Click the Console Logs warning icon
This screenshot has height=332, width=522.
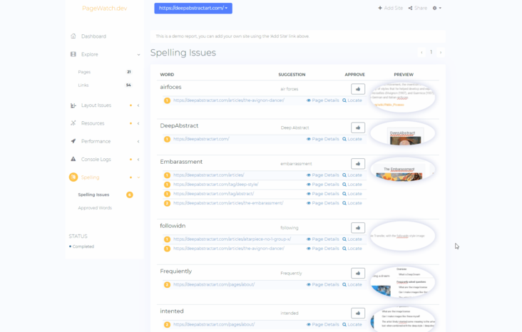pos(73,159)
